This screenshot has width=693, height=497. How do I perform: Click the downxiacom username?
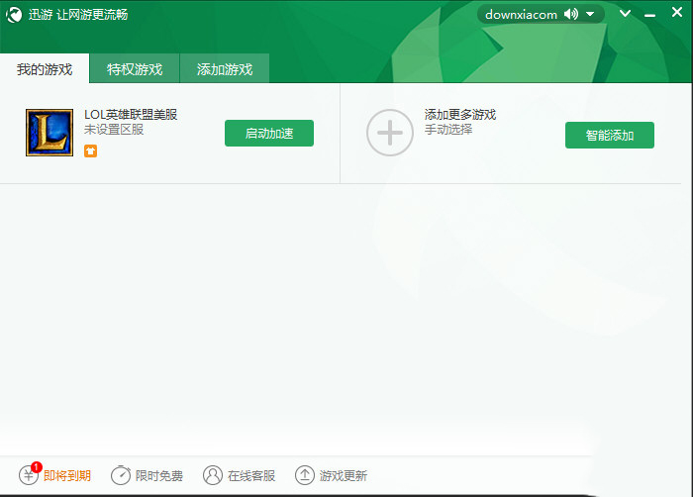point(521,14)
